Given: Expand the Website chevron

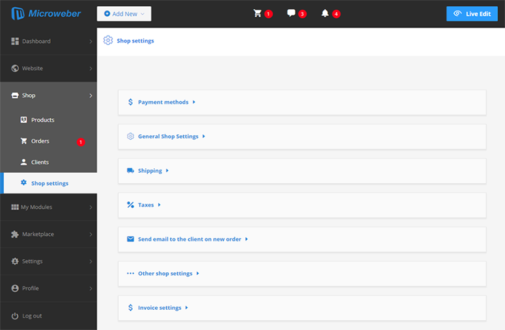Looking at the screenshot, I should (x=91, y=68).
